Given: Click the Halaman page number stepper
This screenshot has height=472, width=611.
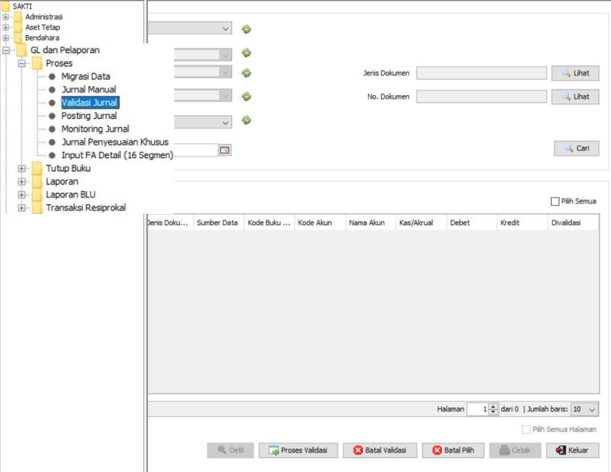Looking at the screenshot, I should [x=494, y=409].
